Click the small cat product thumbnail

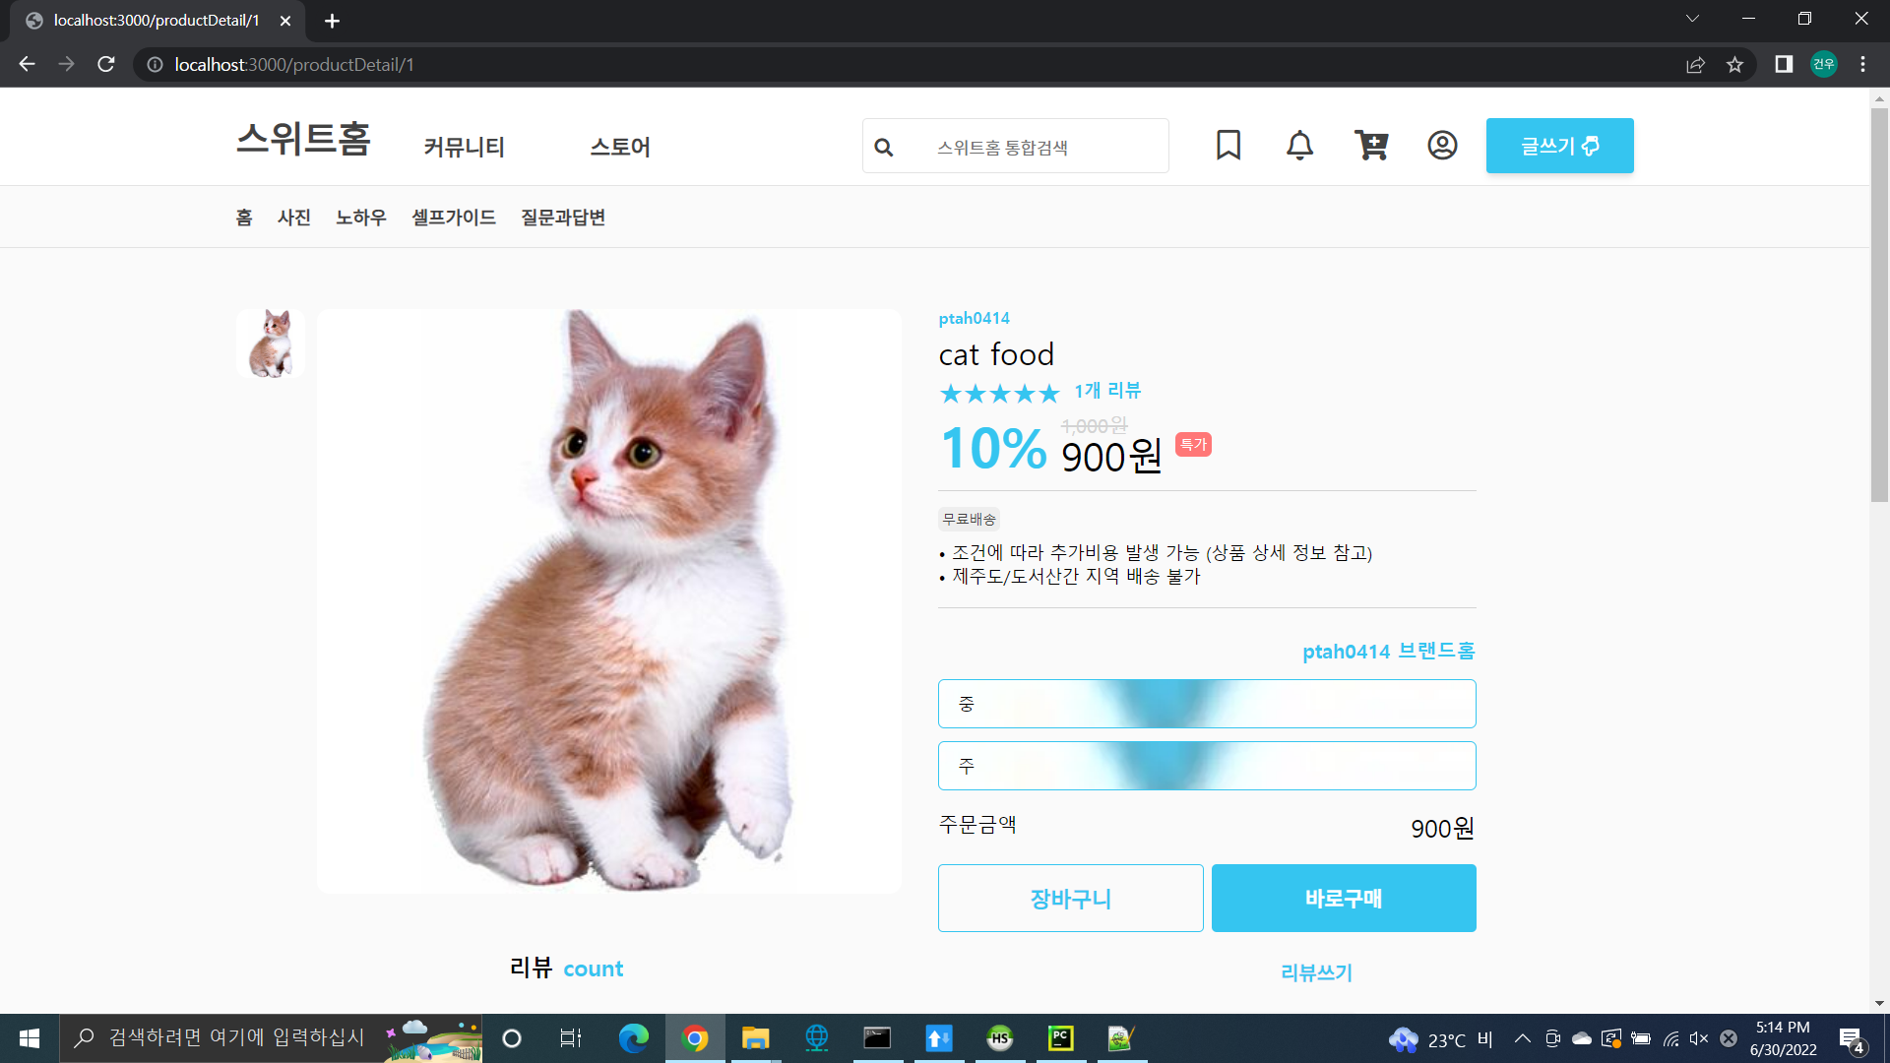[270, 344]
